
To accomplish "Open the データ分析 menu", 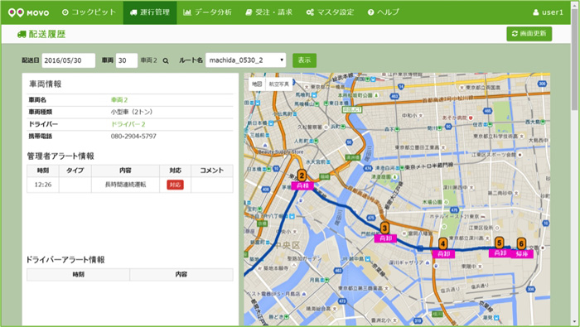I will click(207, 12).
